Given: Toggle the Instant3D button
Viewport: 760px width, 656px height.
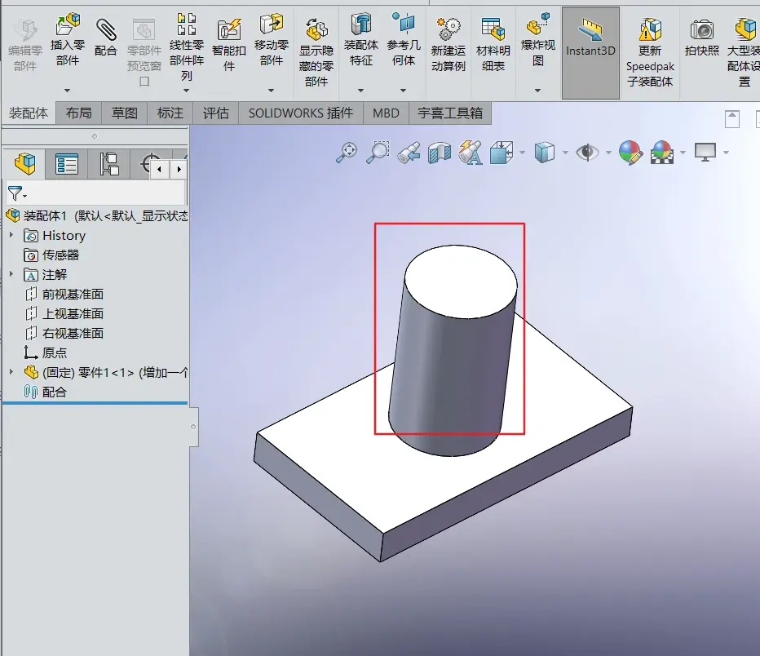Looking at the screenshot, I should click(x=590, y=52).
